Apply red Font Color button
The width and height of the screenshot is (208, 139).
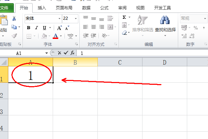coord(55,36)
